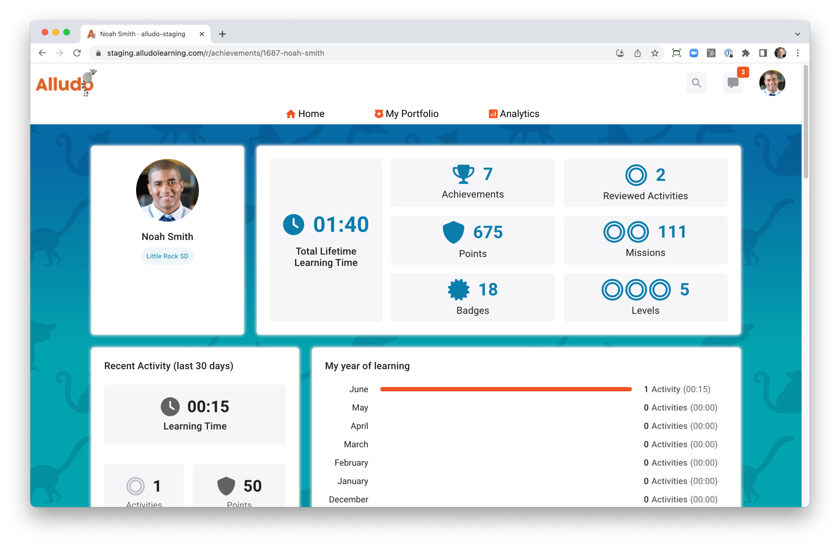Click the Zoom extension icon
The width and height of the screenshot is (840, 547).
click(x=694, y=53)
